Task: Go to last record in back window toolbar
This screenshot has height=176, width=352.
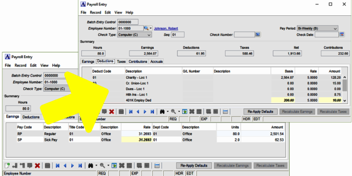Action: click(80, 165)
